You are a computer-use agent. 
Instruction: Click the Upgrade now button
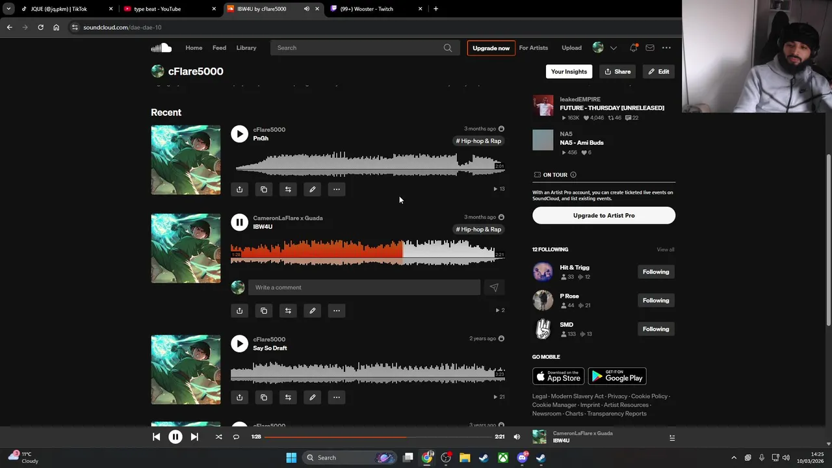(x=491, y=48)
